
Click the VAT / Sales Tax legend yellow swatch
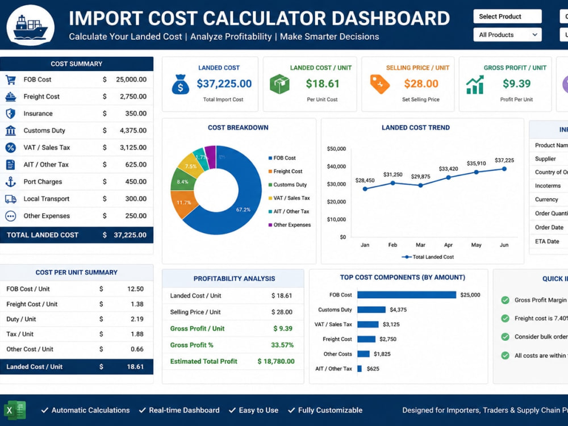tap(270, 198)
